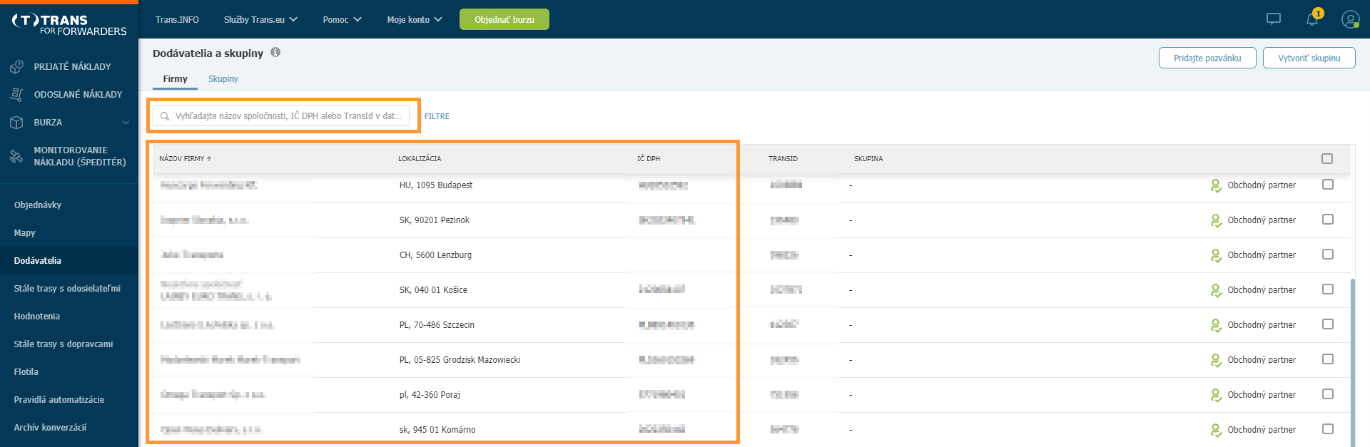The image size is (1370, 447).
Task: Open user profile avatar icon
Action: [x=1350, y=19]
